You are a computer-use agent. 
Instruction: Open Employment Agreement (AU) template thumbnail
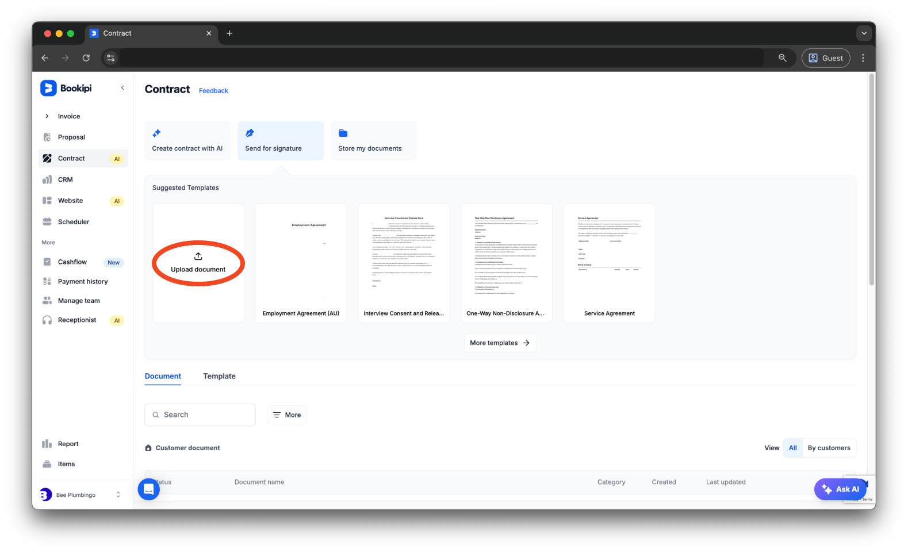pos(301,263)
